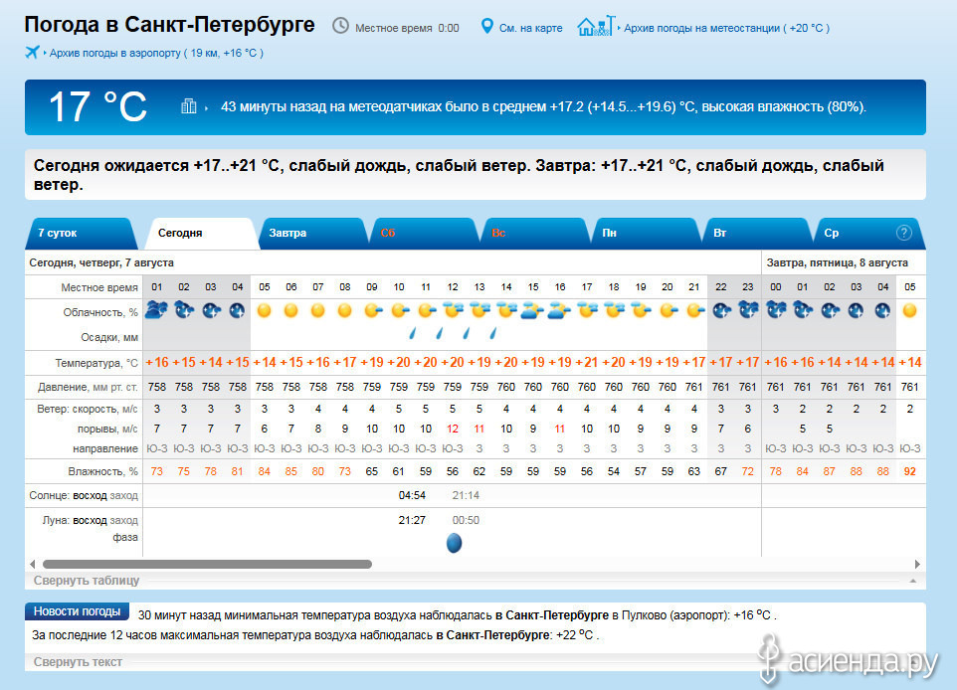Collapse table via 'Свернуть таблицу'
Image resolution: width=957 pixels, height=690 pixels.
point(87,581)
